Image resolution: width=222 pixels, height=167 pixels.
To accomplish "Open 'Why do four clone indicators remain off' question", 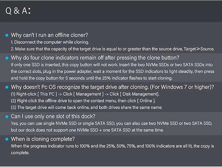I will pos(95,58).
